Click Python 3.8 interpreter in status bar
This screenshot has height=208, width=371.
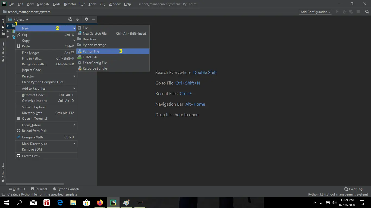click(338, 194)
